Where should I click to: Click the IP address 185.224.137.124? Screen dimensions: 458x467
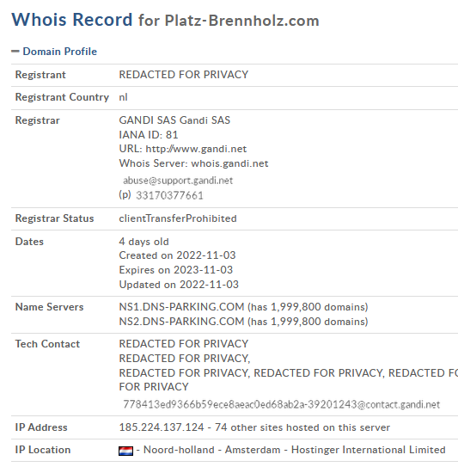click(162, 427)
